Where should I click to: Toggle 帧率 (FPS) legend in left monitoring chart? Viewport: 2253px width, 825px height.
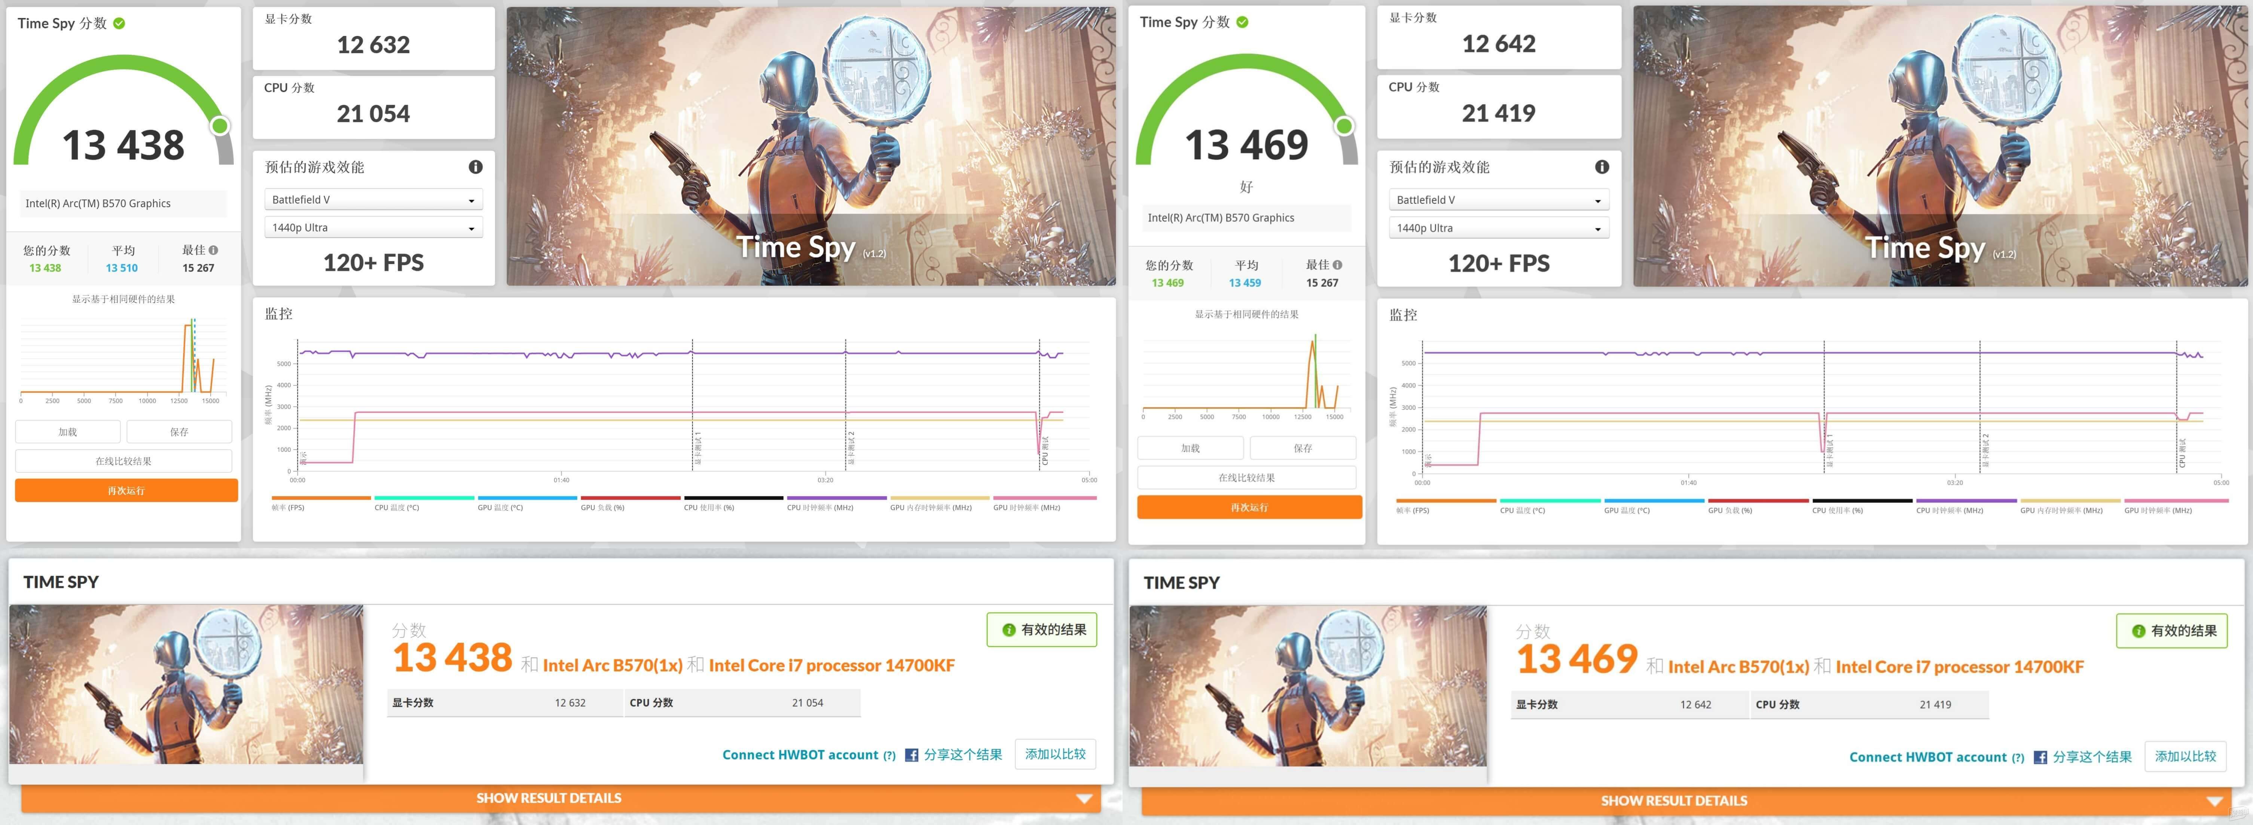click(321, 503)
